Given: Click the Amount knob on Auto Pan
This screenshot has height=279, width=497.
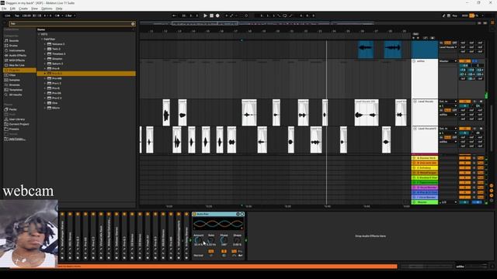Looking at the screenshot, I should pyautogui.click(x=199, y=240).
